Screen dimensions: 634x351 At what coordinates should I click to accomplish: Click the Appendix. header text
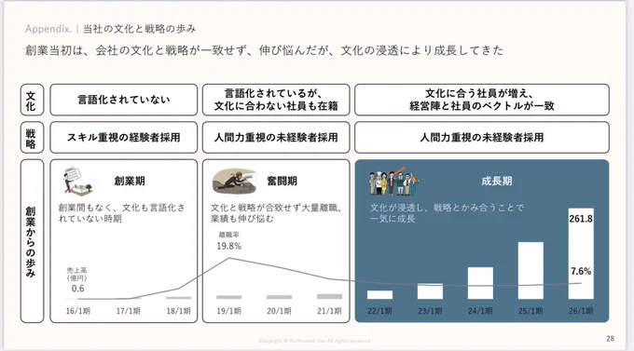click(48, 29)
